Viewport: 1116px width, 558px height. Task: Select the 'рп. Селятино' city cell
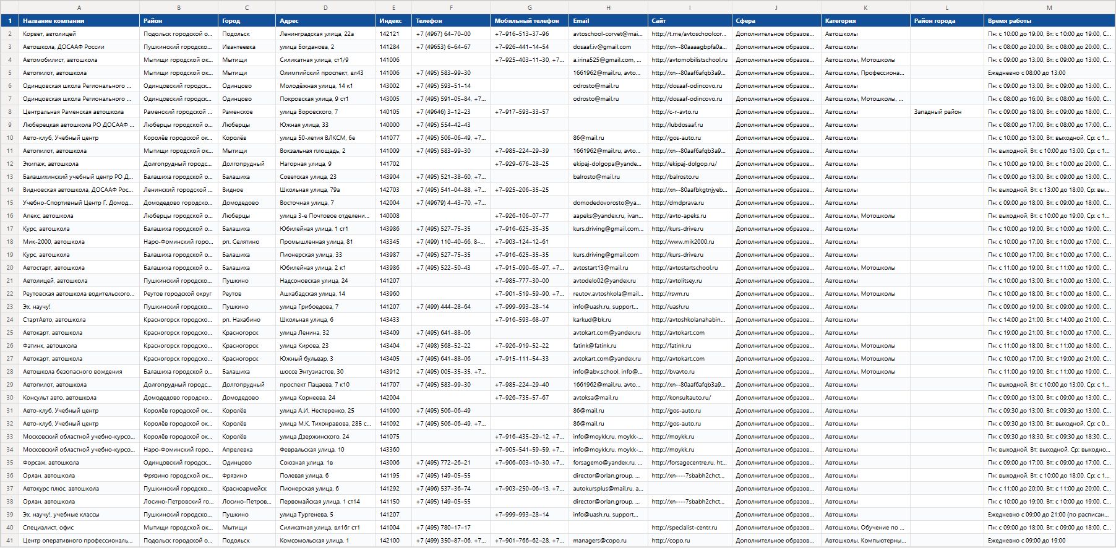[247, 241]
